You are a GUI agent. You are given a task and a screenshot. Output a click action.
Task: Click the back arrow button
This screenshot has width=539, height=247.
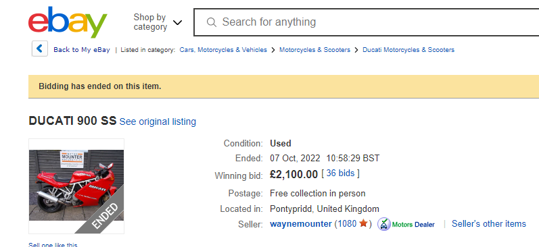[x=39, y=49]
